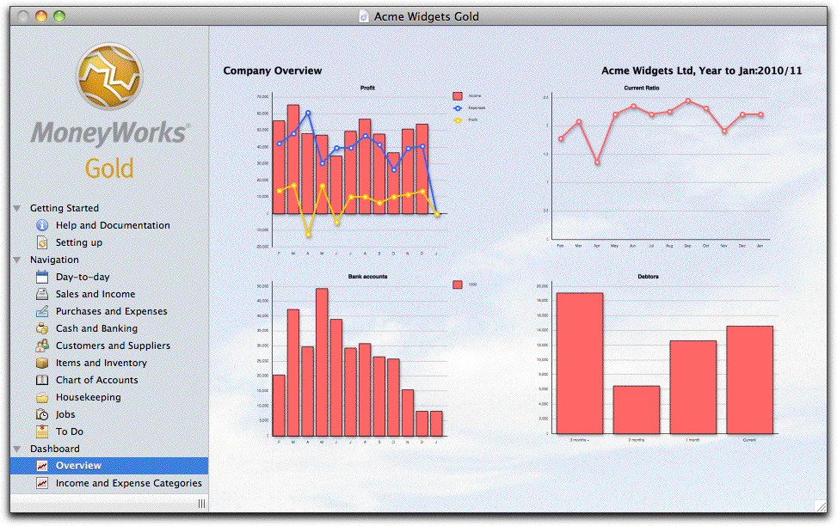Click the Expenses legend marker in Profit chart
Image resolution: width=837 pixels, height=526 pixels.
coord(458,108)
